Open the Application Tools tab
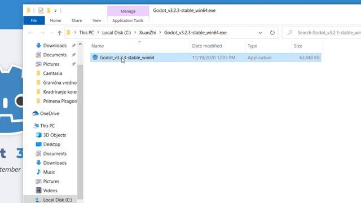The width and height of the screenshot is (361, 203). 128,20
